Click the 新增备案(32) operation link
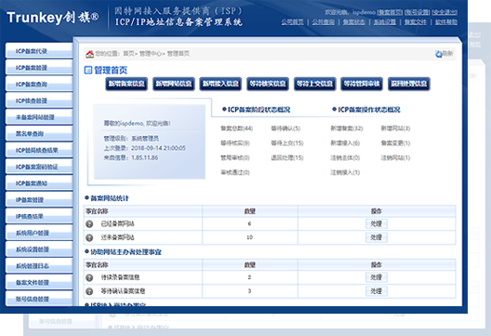The height and width of the screenshot is (336, 491). click(347, 128)
